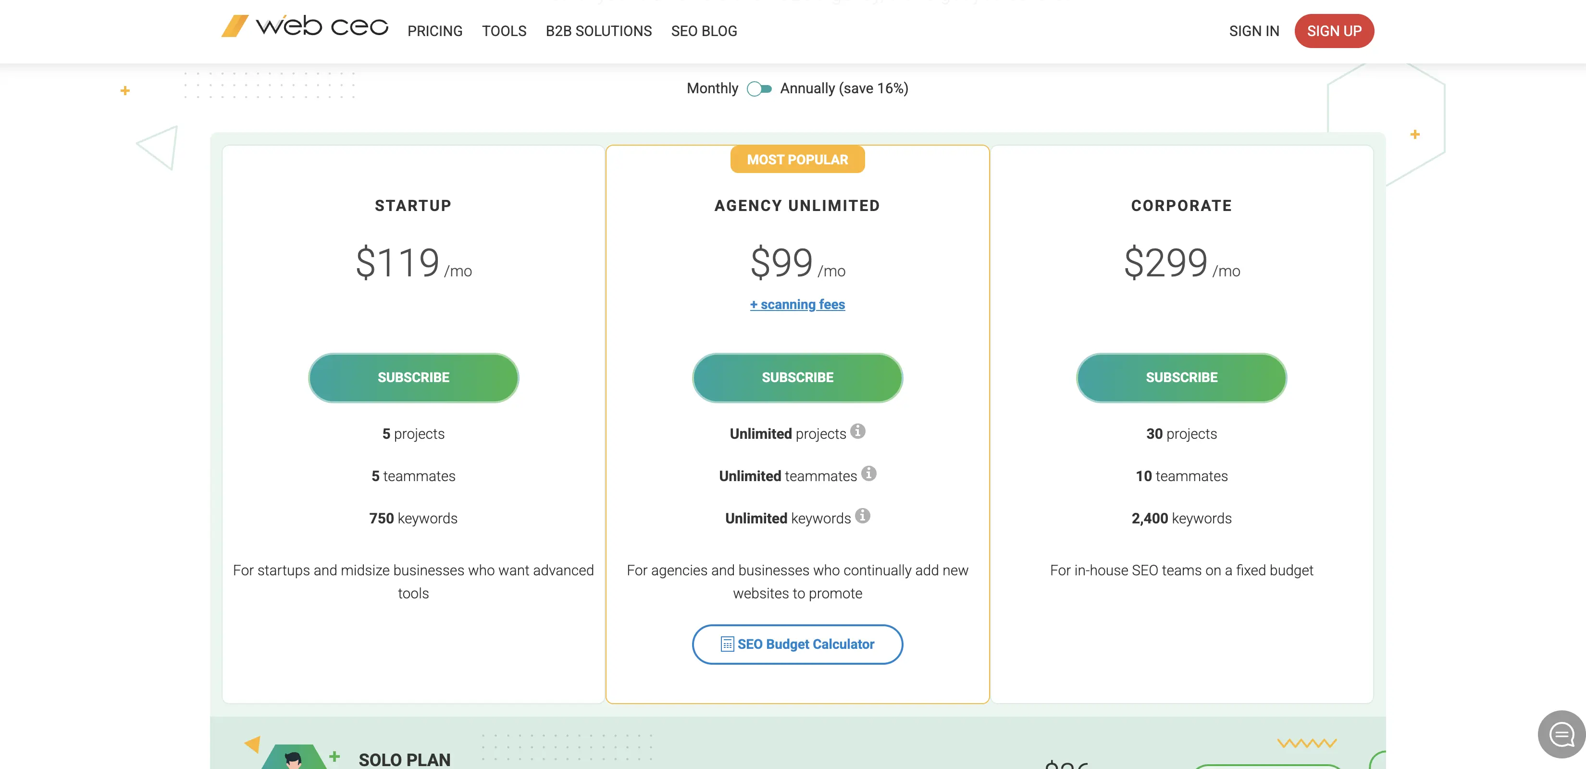This screenshot has height=769, width=1586.
Task: Click the Web CEO logo
Action: click(x=305, y=26)
